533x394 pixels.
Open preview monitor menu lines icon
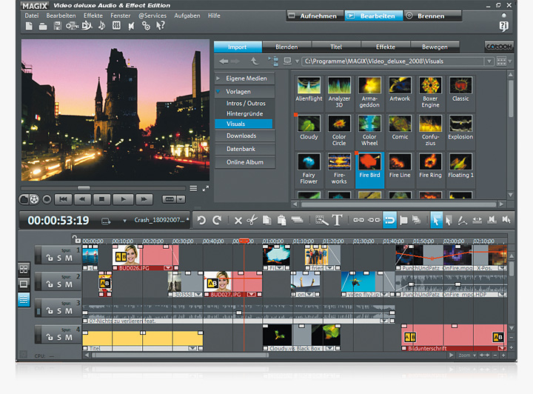(x=193, y=188)
